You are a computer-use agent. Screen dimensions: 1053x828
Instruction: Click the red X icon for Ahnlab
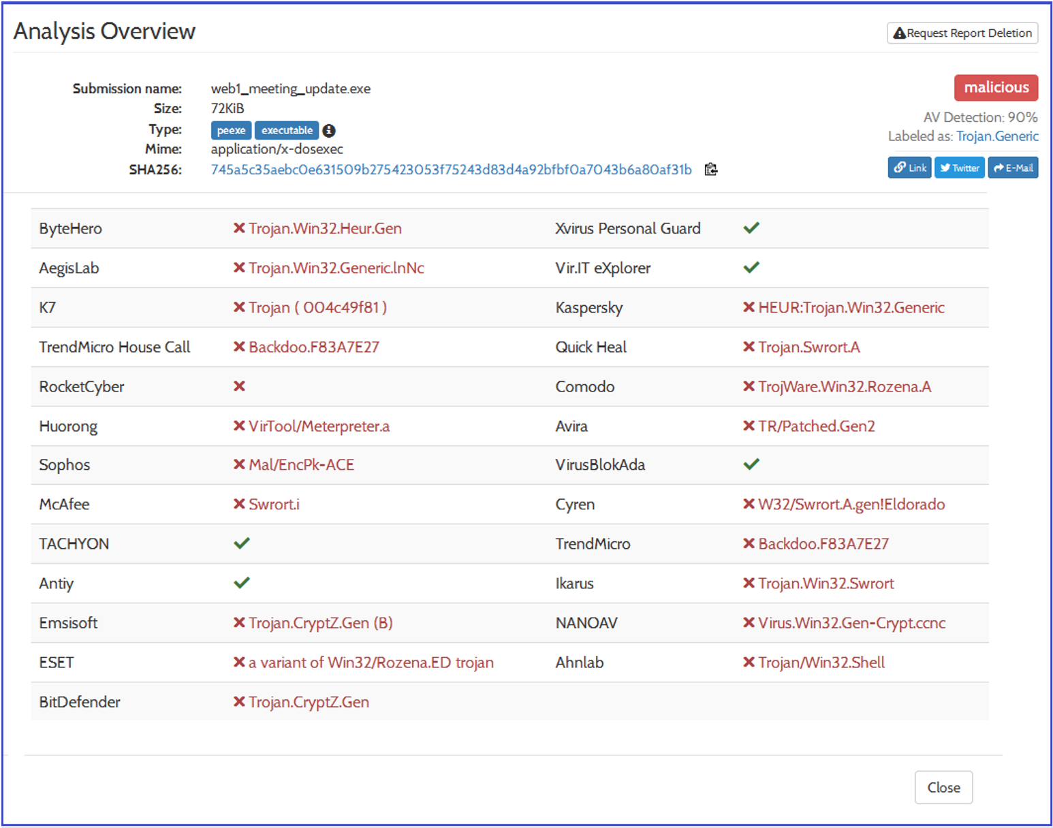tap(749, 662)
